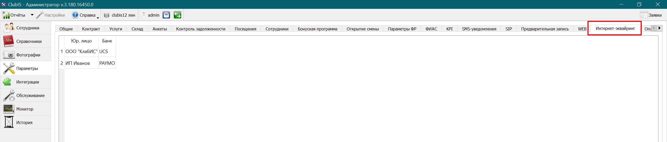Open the WEB tab
The width and height of the screenshot is (667, 142).
582,29
